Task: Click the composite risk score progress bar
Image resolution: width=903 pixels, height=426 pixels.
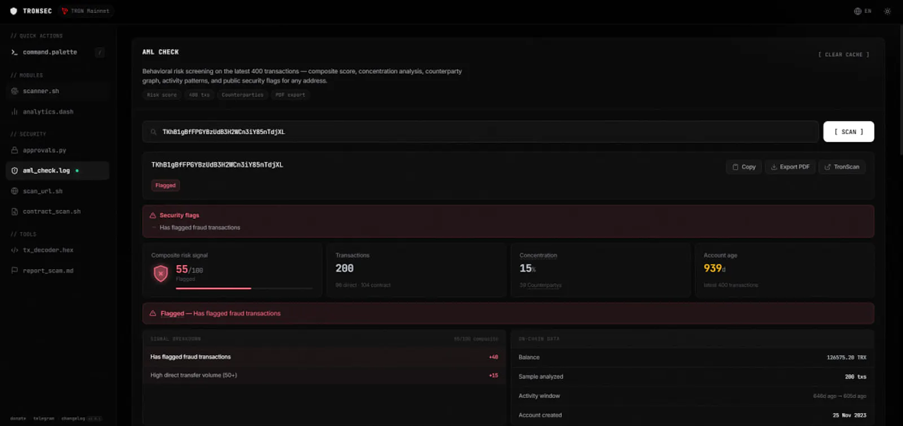Action: tap(244, 288)
